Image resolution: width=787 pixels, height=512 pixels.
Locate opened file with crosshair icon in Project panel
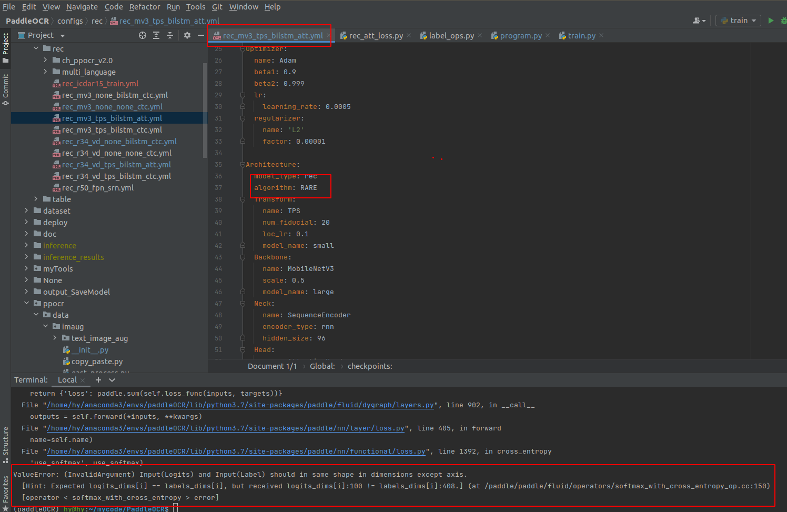tap(143, 35)
